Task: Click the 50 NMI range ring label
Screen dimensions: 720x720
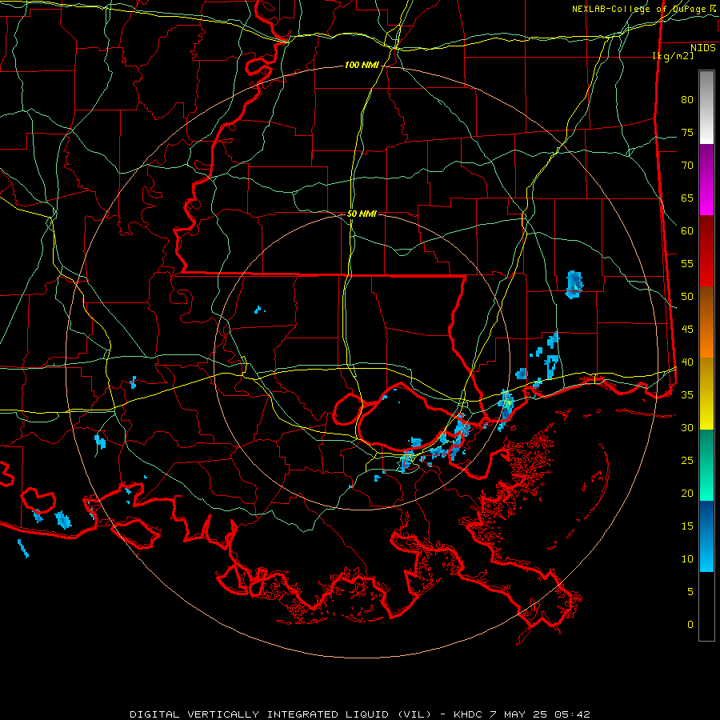Action: tap(362, 214)
